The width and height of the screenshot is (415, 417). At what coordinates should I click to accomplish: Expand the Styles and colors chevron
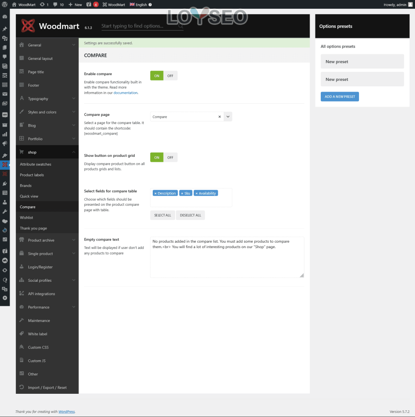(74, 112)
